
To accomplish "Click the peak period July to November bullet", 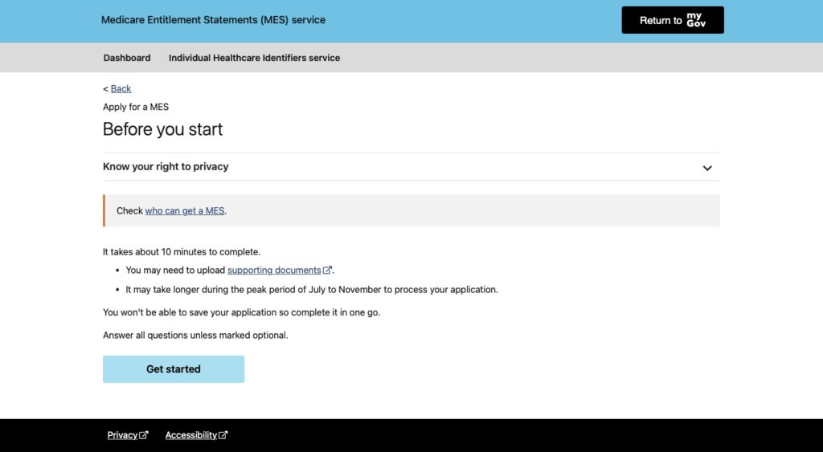I will click(x=312, y=290).
